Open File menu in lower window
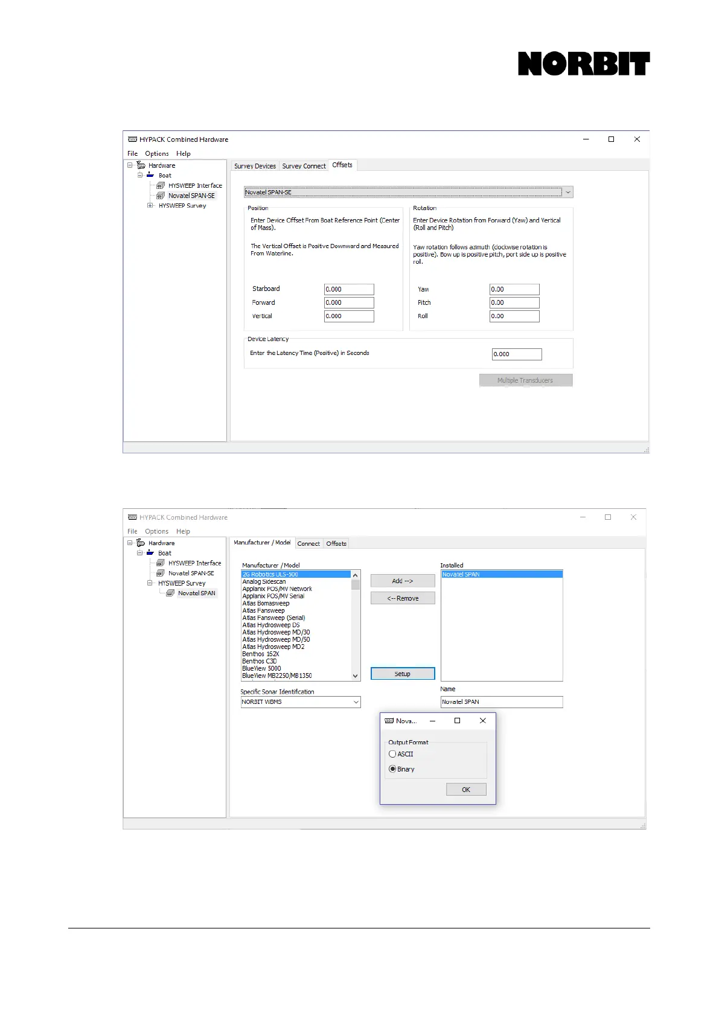This screenshot has width=719, height=1016. click(133, 531)
